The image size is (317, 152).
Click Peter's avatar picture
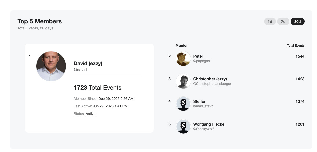183,59
